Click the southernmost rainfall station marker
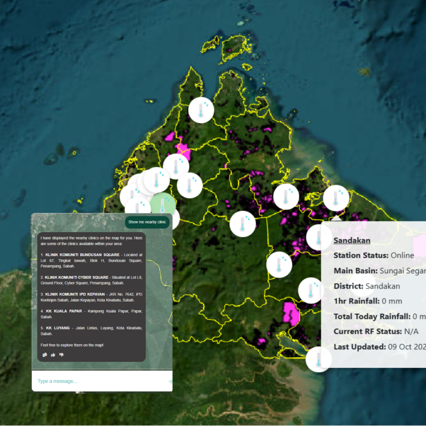This screenshot has height=426, width=426. click(319, 359)
